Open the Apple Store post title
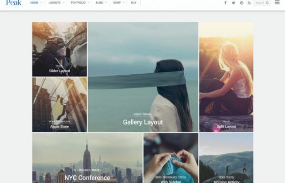This screenshot has width=285, height=183. (60, 127)
